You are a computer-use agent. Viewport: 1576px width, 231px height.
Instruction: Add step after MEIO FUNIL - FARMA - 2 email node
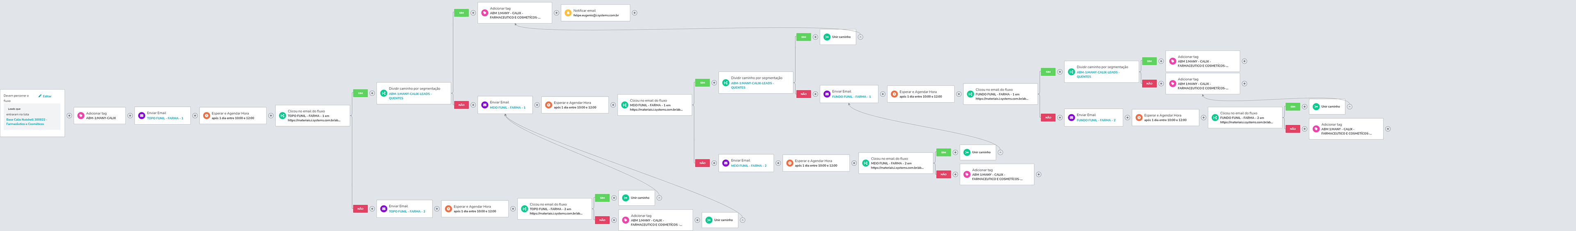[778, 164]
